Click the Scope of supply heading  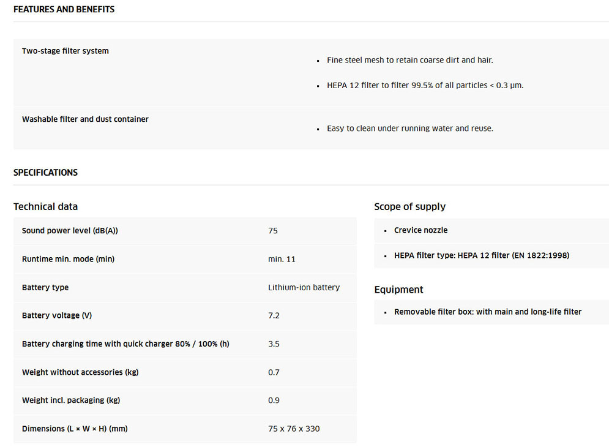coord(409,206)
